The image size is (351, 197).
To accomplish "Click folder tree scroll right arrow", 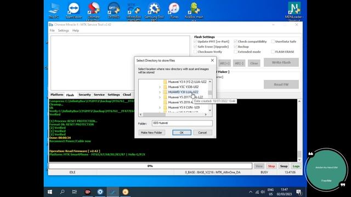I will point(206,114).
